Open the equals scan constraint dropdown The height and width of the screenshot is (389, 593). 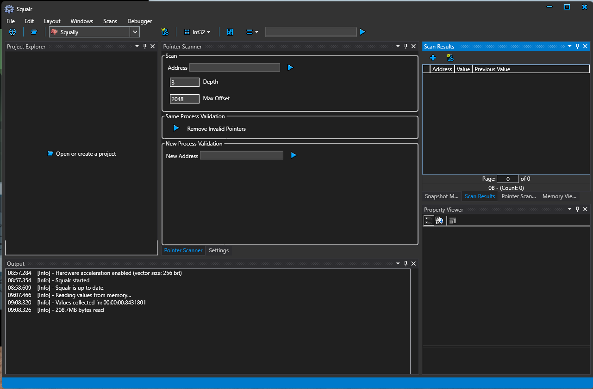[252, 32]
